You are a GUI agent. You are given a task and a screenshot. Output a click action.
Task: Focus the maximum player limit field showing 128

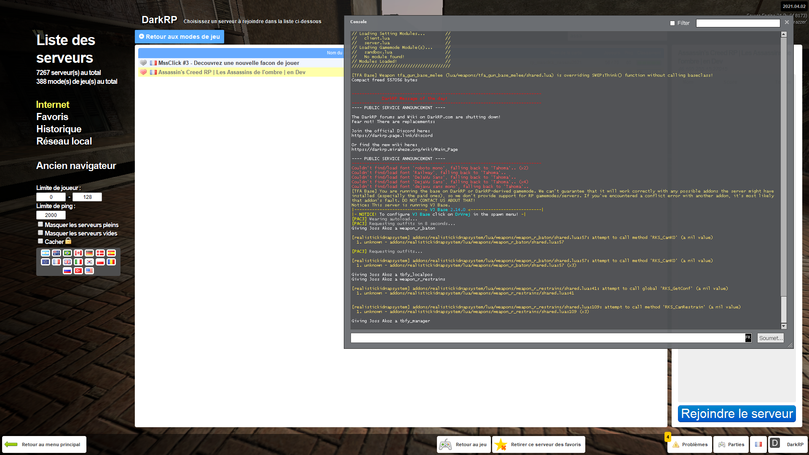(87, 197)
